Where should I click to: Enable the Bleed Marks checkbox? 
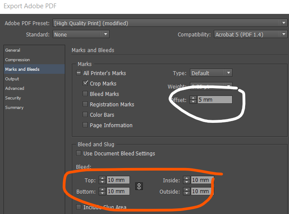pos(86,94)
